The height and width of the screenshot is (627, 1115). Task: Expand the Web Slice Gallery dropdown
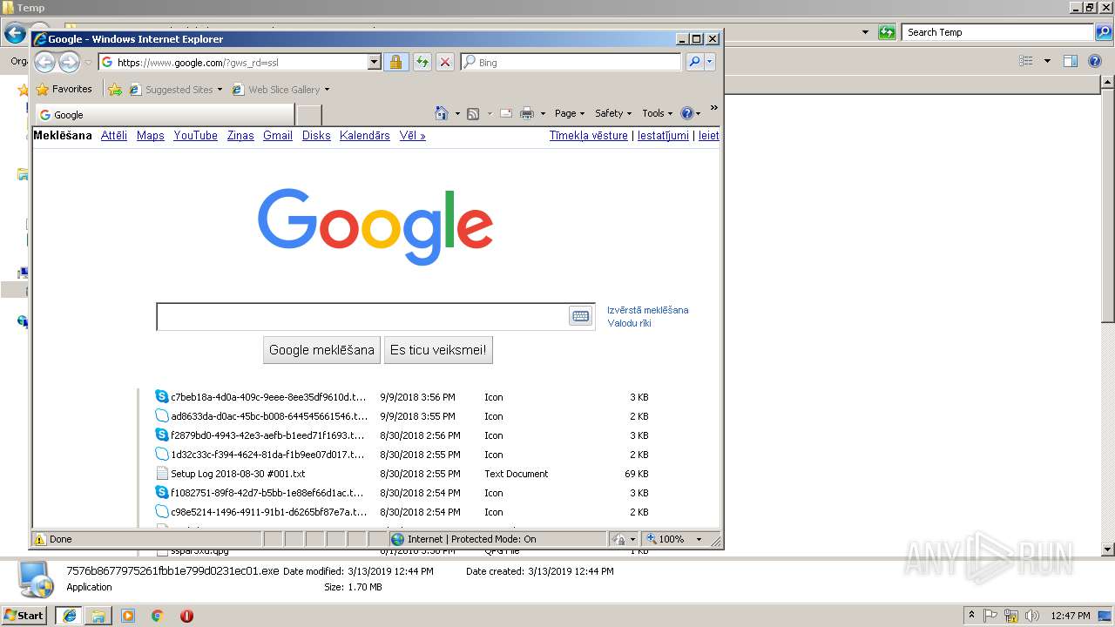coord(327,90)
